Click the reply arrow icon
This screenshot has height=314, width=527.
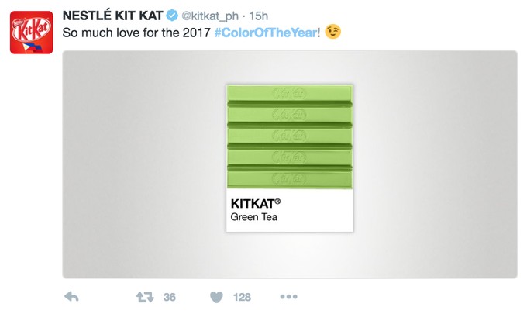click(71, 296)
